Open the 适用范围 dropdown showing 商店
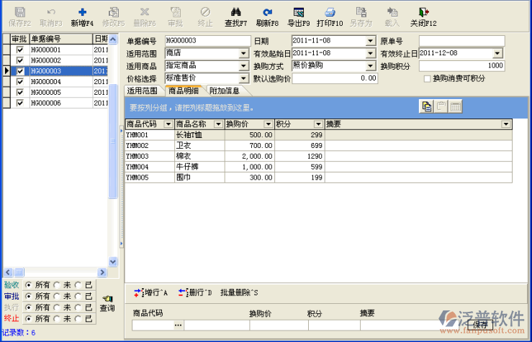 pos(244,53)
